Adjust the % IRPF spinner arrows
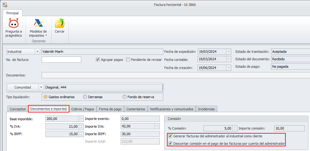This screenshot has height=151, width=310. coord(81,134)
